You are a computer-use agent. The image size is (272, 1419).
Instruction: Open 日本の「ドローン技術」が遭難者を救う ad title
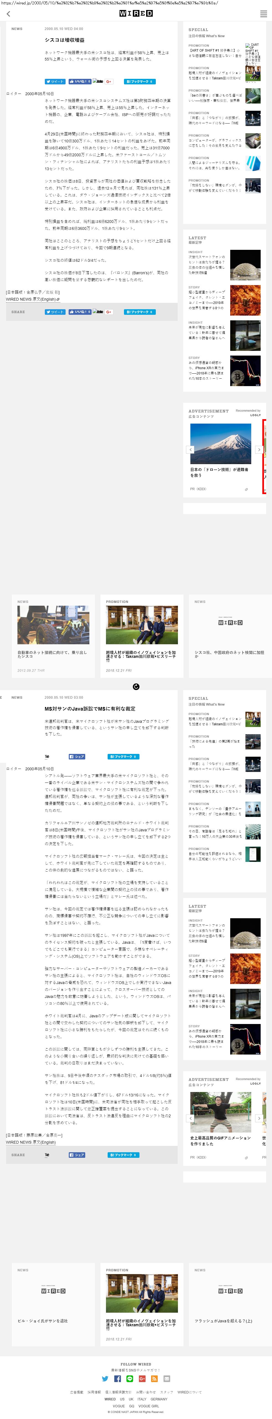tap(219, 472)
